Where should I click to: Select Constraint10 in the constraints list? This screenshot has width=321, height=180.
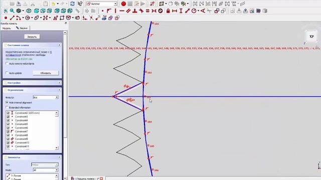[x=22, y=142]
